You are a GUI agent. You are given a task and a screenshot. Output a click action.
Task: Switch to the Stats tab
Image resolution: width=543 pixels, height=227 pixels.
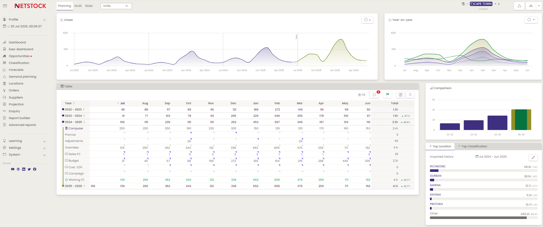point(89,6)
